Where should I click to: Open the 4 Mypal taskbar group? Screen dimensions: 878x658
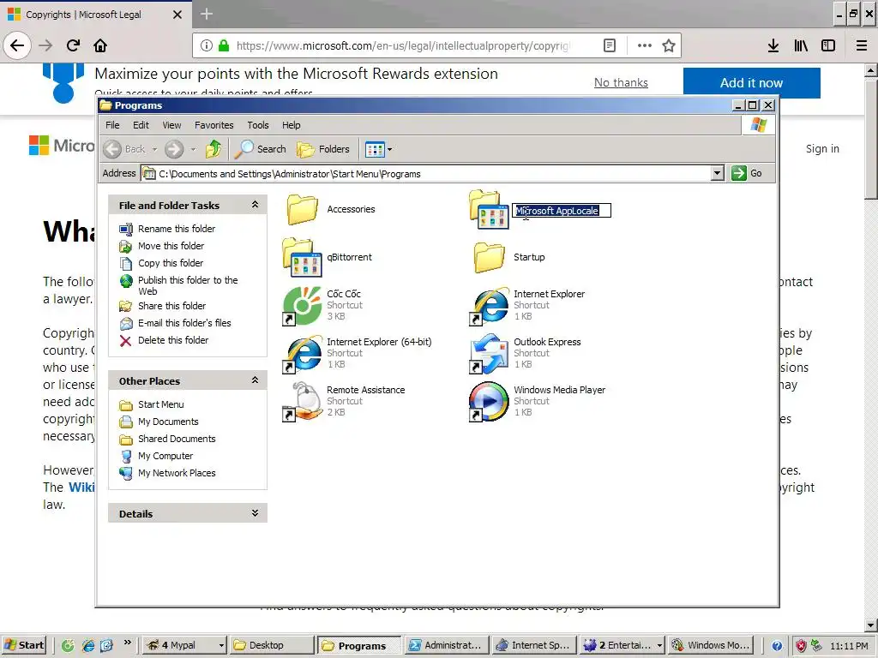[x=185, y=645]
